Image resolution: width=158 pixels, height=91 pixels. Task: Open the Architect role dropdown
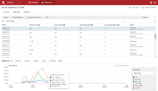tap(14, 3)
